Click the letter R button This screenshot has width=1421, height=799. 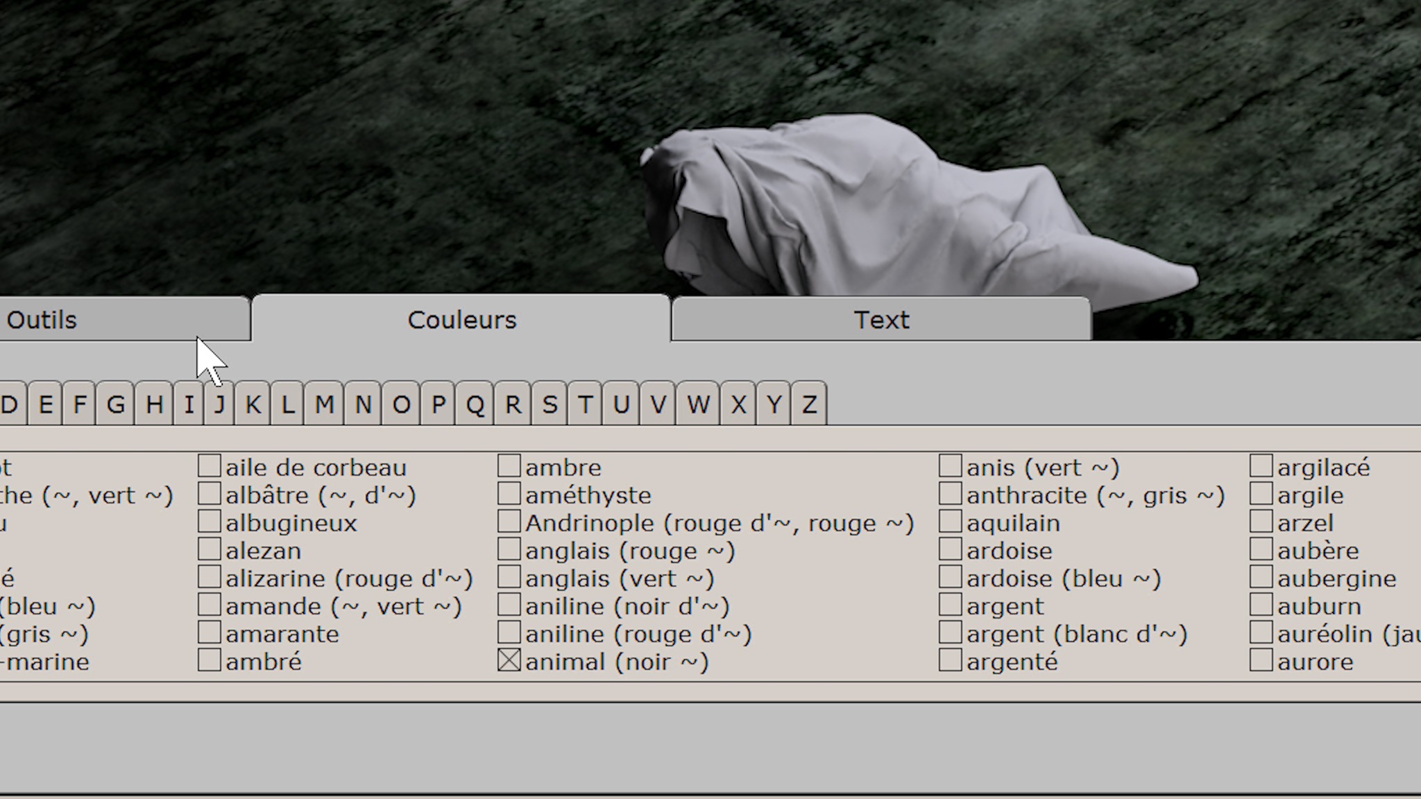click(x=513, y=404)
